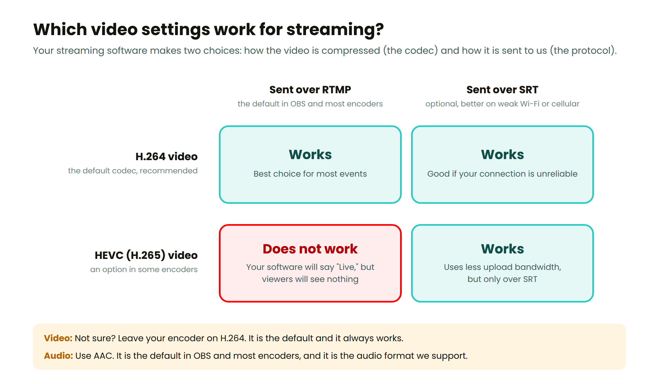Click the 'Which video settings work for streaming?' heading
Viewport: 659px width, 384px height.
coord(208,29)
